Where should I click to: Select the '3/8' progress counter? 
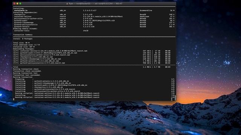tap(173, 85)
